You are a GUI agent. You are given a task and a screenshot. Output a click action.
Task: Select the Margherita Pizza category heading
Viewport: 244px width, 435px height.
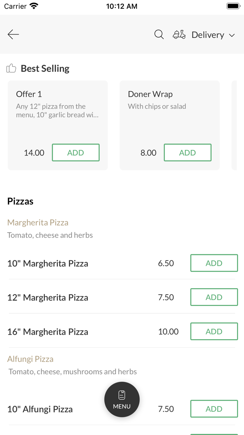(x=38, y=222)
